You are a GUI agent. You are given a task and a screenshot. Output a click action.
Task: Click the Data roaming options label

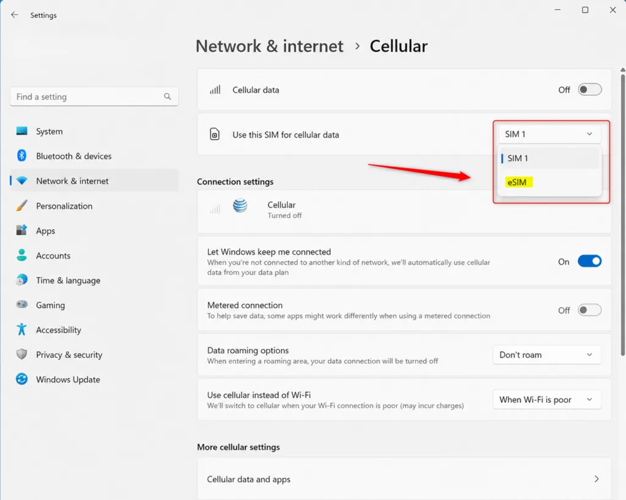click(x=248, y=350)
